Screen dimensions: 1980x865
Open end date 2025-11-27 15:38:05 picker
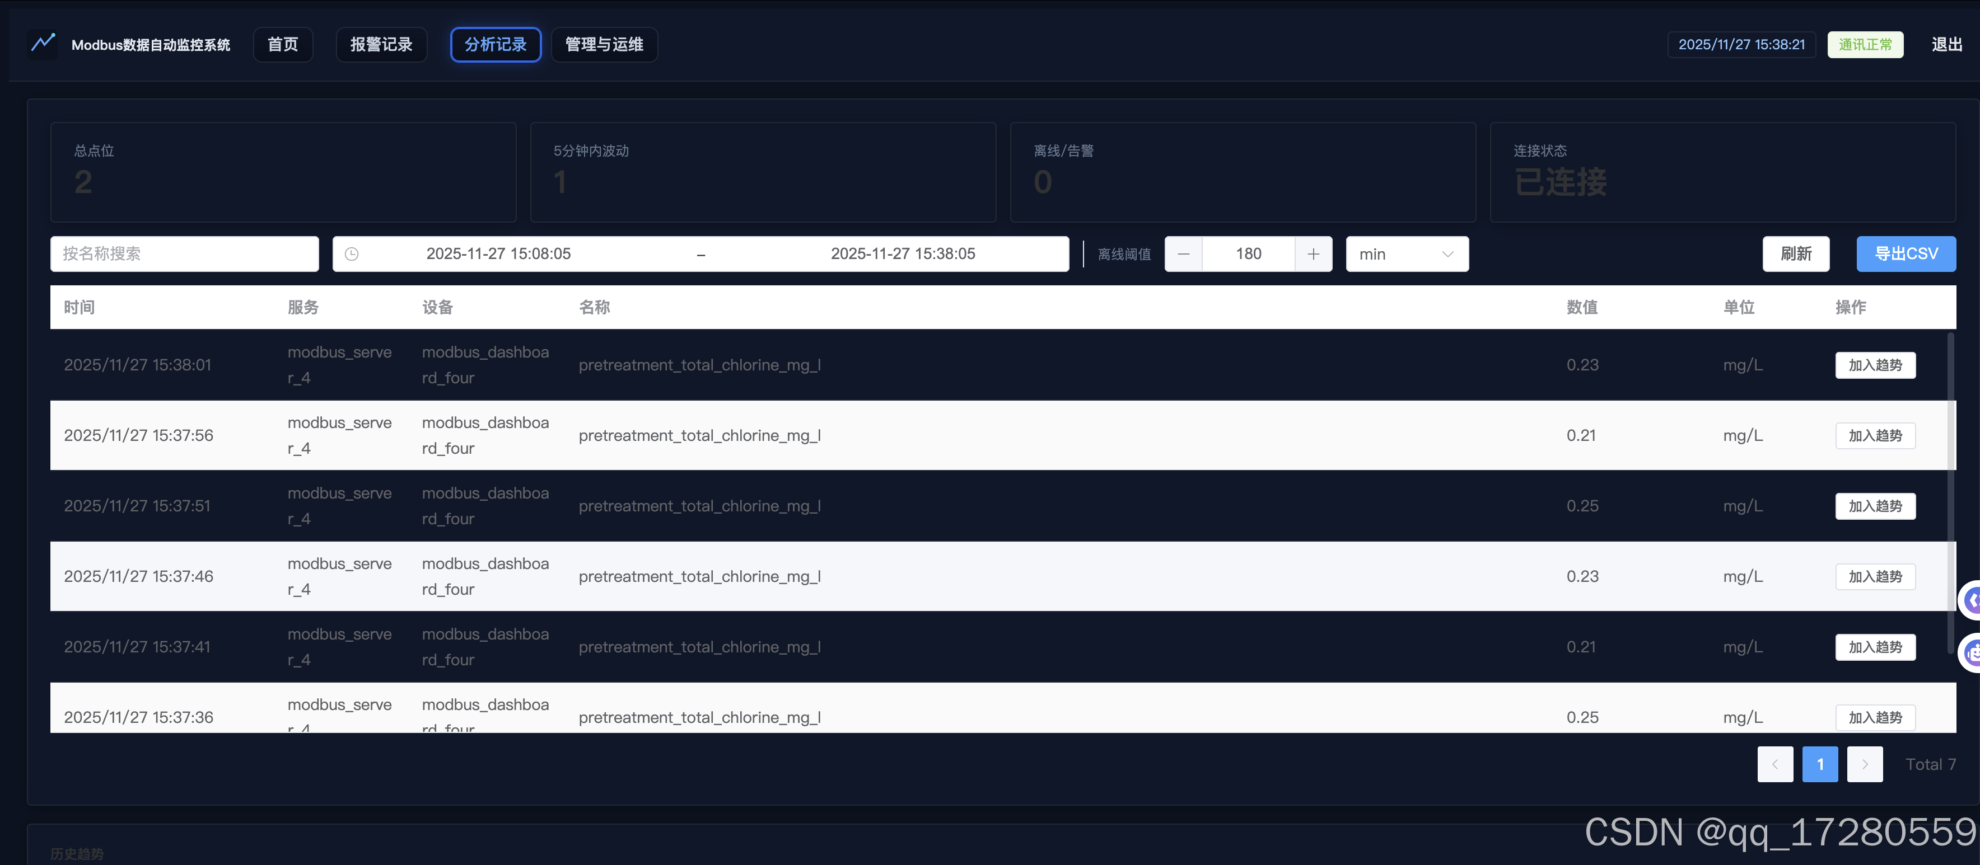(903, 254)
